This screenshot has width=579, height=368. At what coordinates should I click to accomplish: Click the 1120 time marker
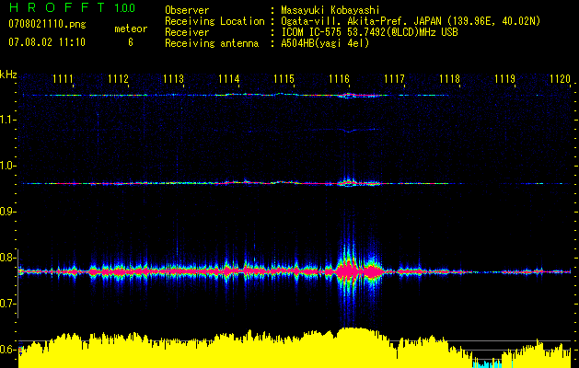(x=561, y=79)
